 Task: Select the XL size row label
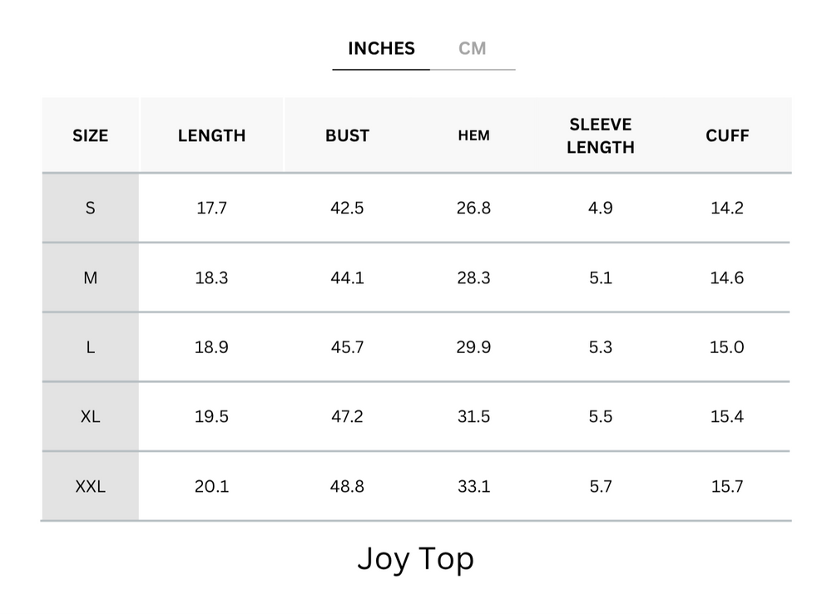point(91,416)
